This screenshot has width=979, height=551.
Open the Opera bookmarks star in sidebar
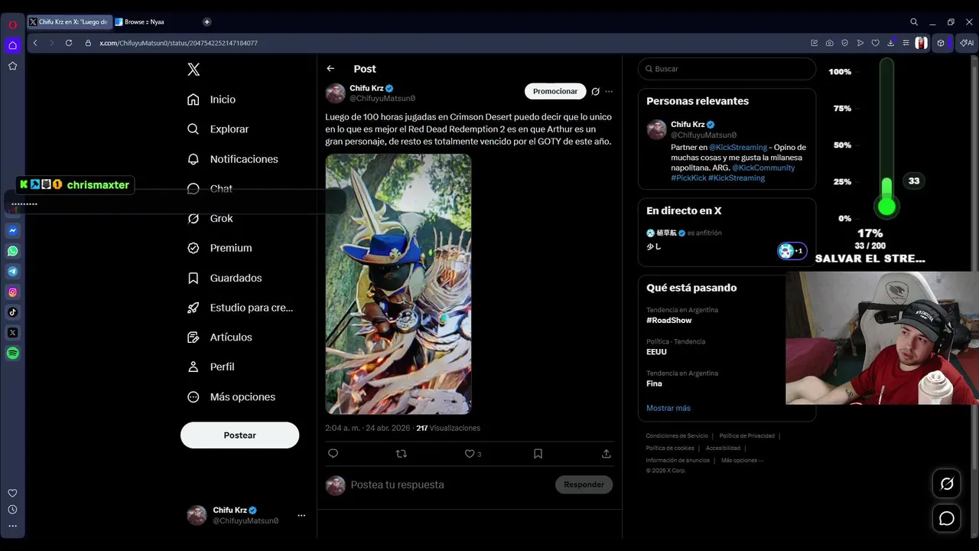click(x=12, y=66)
